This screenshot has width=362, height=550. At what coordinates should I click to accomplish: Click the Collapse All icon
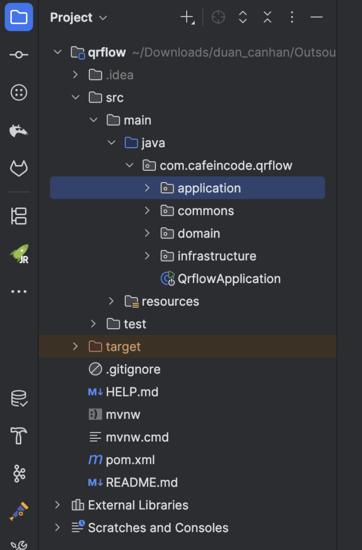click(267, 18)
